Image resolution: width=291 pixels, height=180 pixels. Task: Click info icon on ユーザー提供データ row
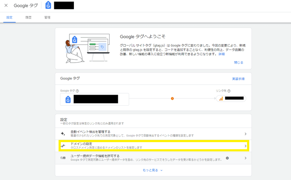pyautogui.click(x=227, y=158)
